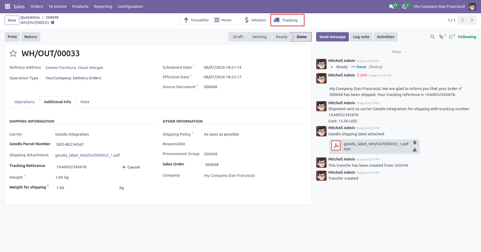Click the gear icon beside WH/OUT/00033
The width and height of the screenshot is (481, 252).
pos(53,23)
